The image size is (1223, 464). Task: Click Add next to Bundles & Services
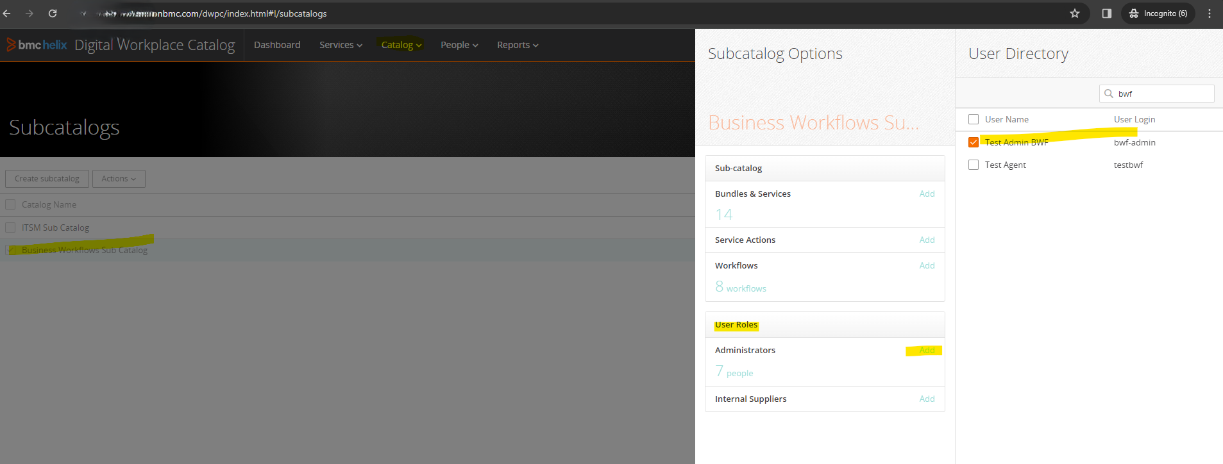927,194
